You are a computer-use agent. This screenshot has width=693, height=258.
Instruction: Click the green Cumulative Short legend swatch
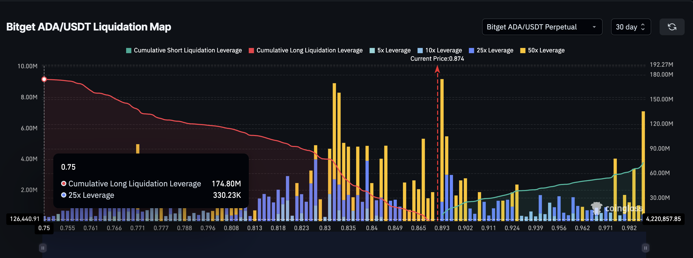[x=128, y=50]
